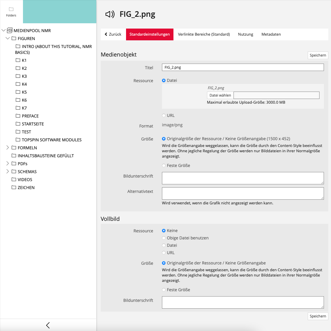The height and width of the screenshot is (331, 331).
Task: Click the K3 folder icon
Action: coord(18,76)
